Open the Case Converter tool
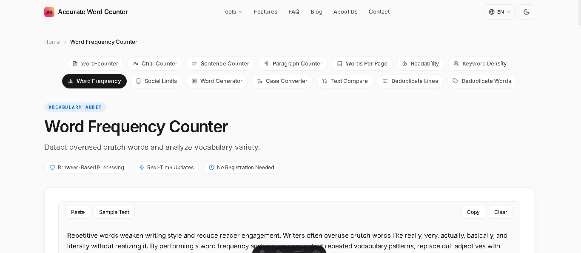This screenshot has height=253, width=581. coord(282,81)
